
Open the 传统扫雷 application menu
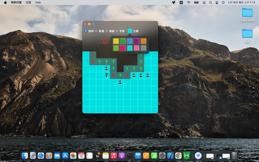(x=16, y=2)
